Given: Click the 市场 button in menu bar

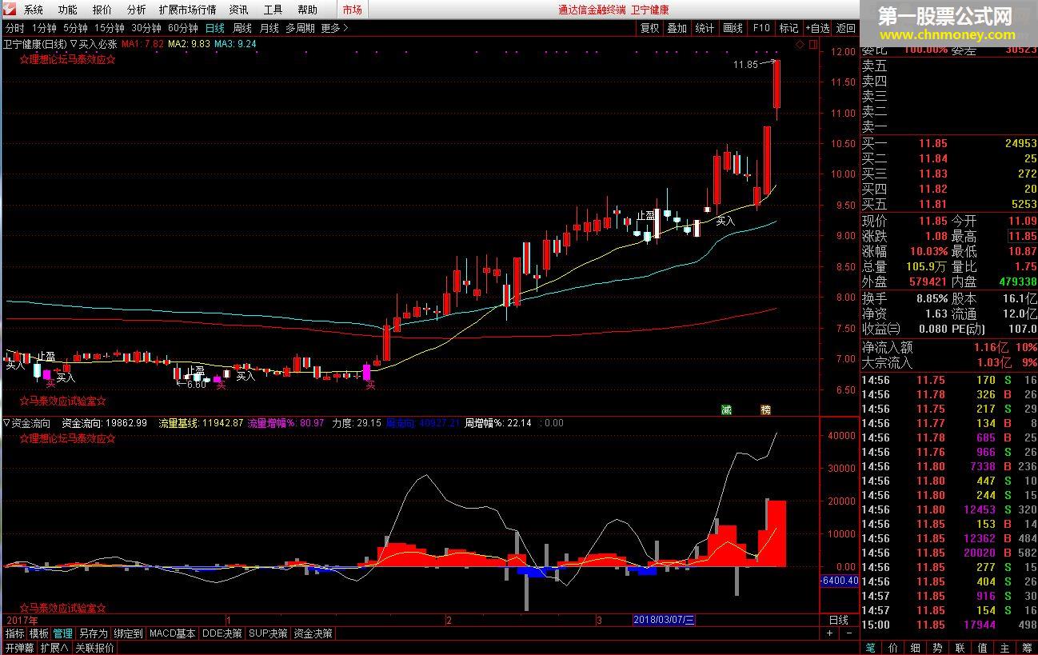Looking at the screenshot, I should click(352, 10).
